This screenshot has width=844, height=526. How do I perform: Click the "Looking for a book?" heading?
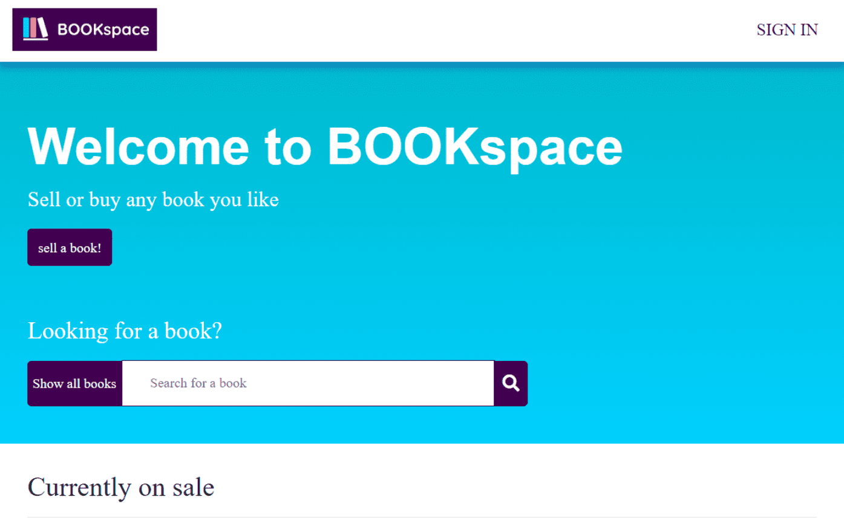(125, 331)
